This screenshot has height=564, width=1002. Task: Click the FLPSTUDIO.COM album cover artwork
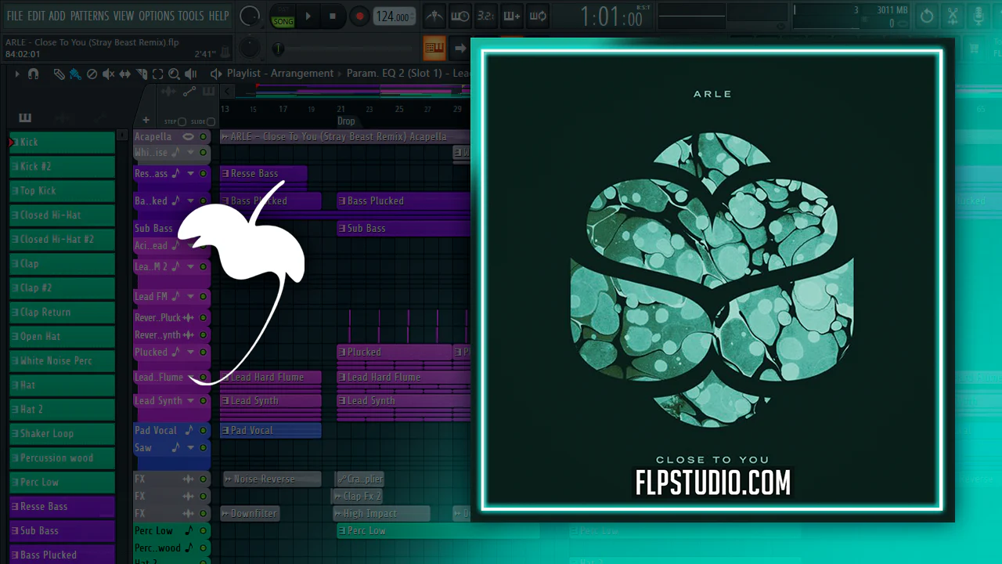tap(712, 280)
